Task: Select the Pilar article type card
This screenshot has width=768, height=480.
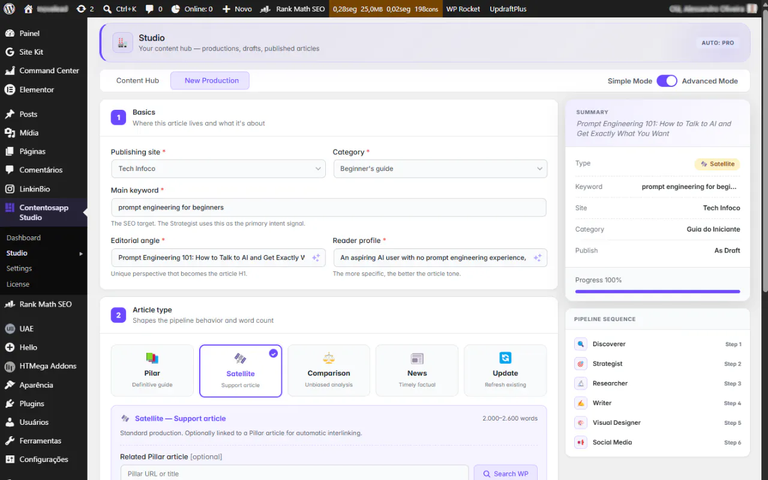Action: (152, 371)
